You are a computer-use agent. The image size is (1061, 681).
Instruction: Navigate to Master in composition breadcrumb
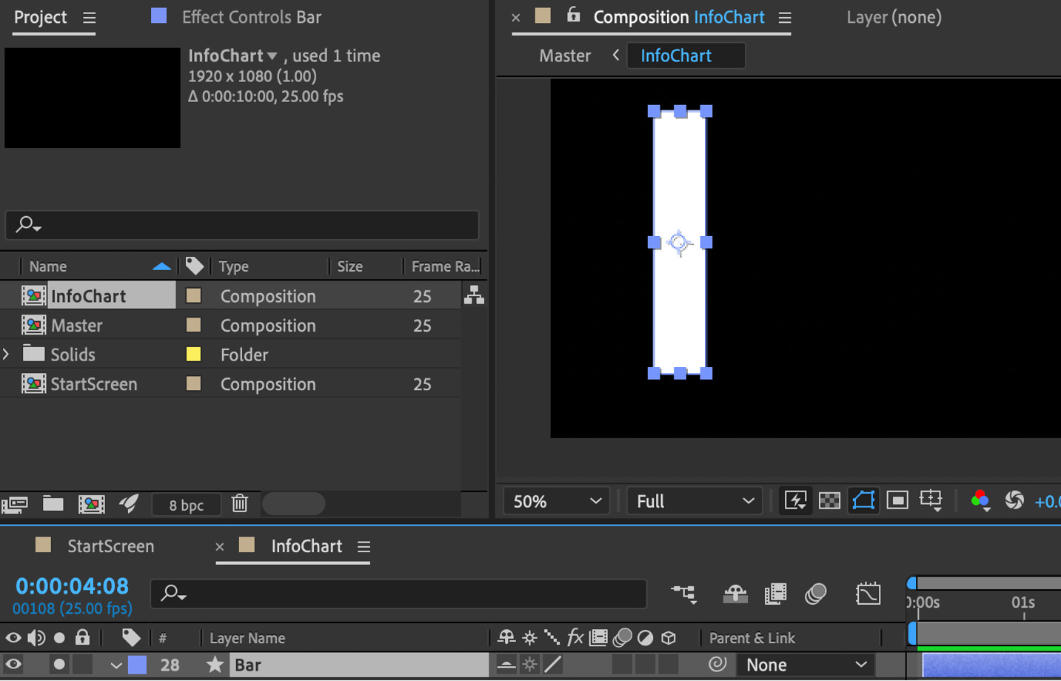(565, 56)
